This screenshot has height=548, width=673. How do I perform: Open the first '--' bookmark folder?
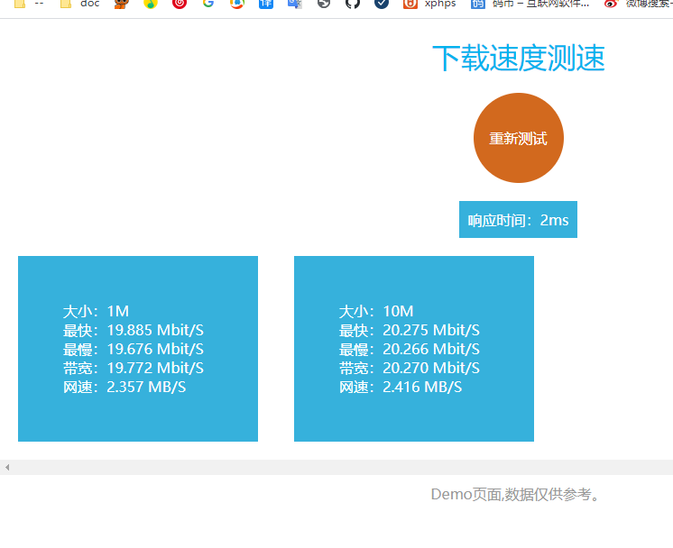29,4
